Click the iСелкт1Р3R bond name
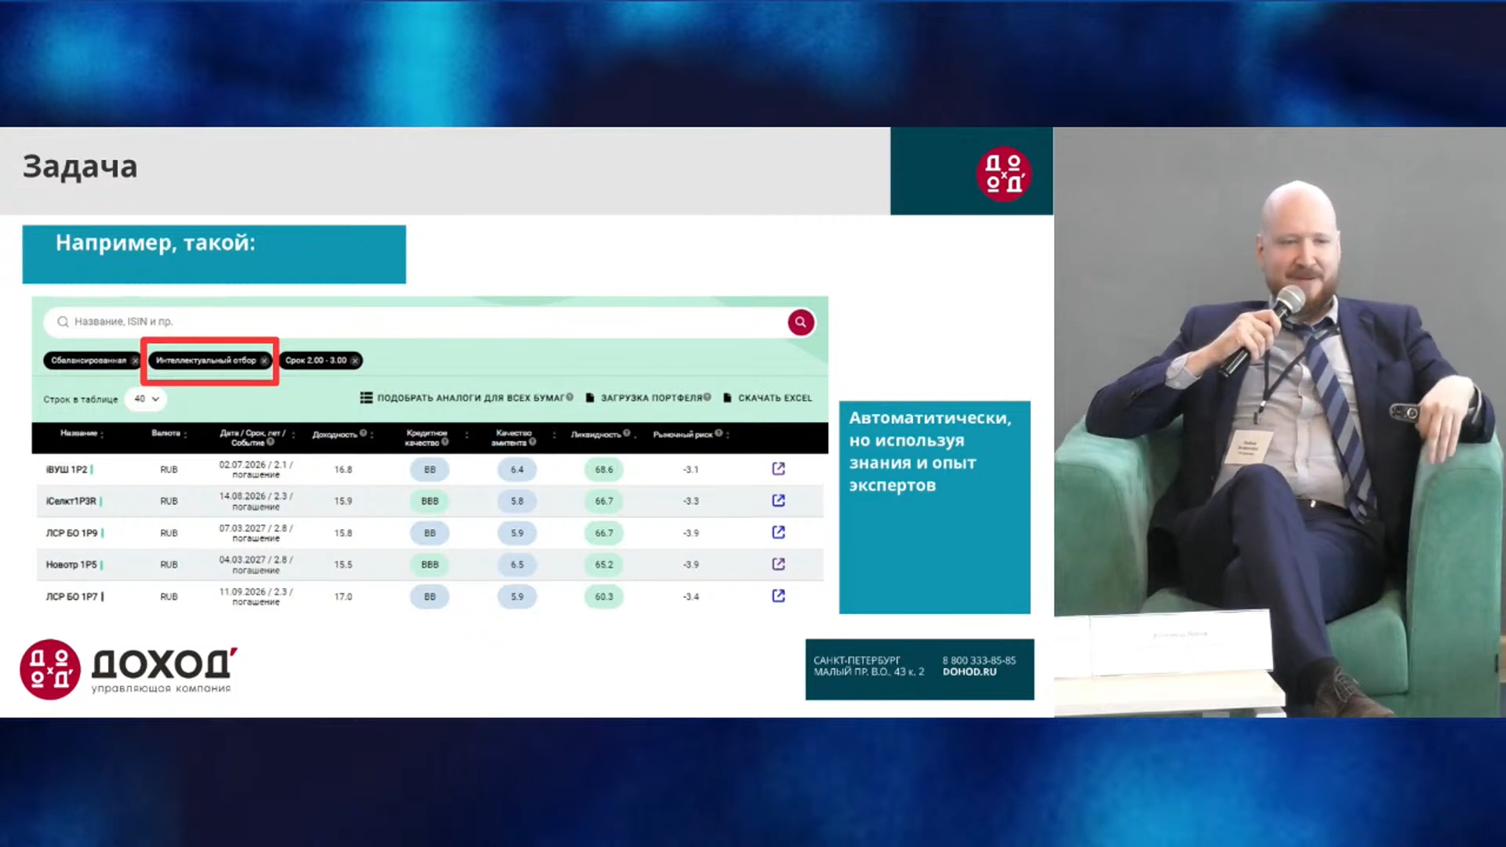The width and height of the screenshot is (1506, 847). (x=71, y=501)
